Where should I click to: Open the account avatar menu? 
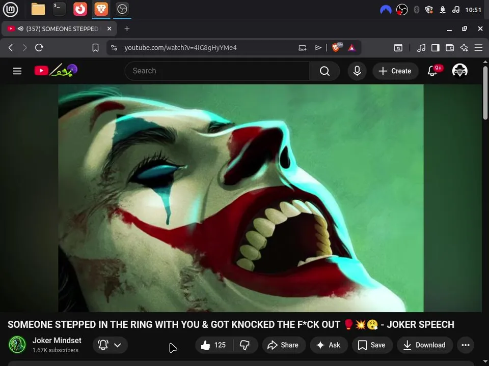(x=460, y=71)
